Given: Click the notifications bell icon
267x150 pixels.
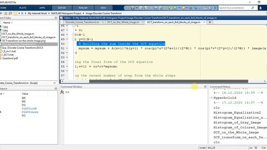Looking at the screenshot, I should (x=260, y=8).
